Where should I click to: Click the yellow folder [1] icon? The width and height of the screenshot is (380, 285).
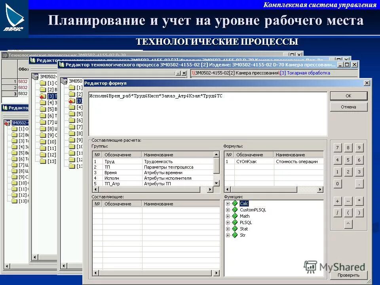(x=14, y=129)
